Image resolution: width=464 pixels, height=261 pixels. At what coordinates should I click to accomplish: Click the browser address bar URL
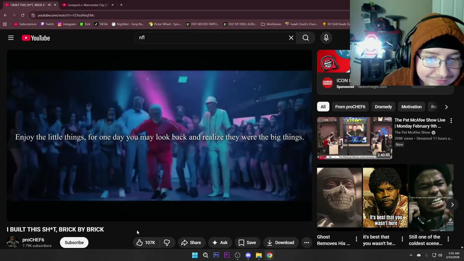(66, 15)
